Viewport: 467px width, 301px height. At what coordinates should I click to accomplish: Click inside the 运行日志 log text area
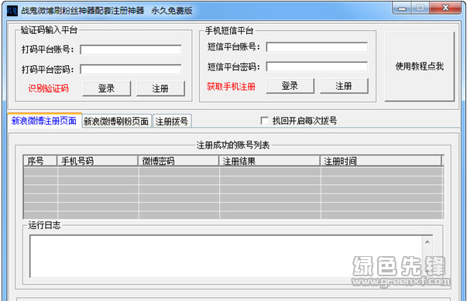[226, 256]
